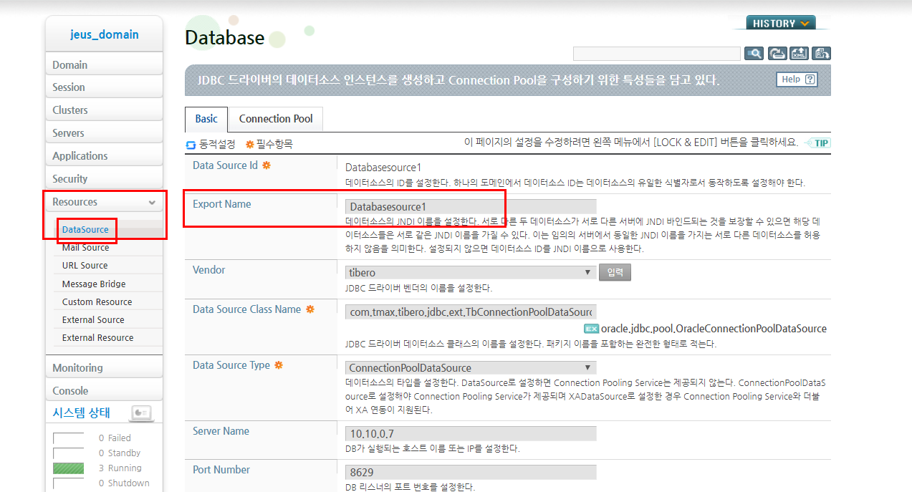Click the star next to Data Source Type

click(x=279, y=365)
